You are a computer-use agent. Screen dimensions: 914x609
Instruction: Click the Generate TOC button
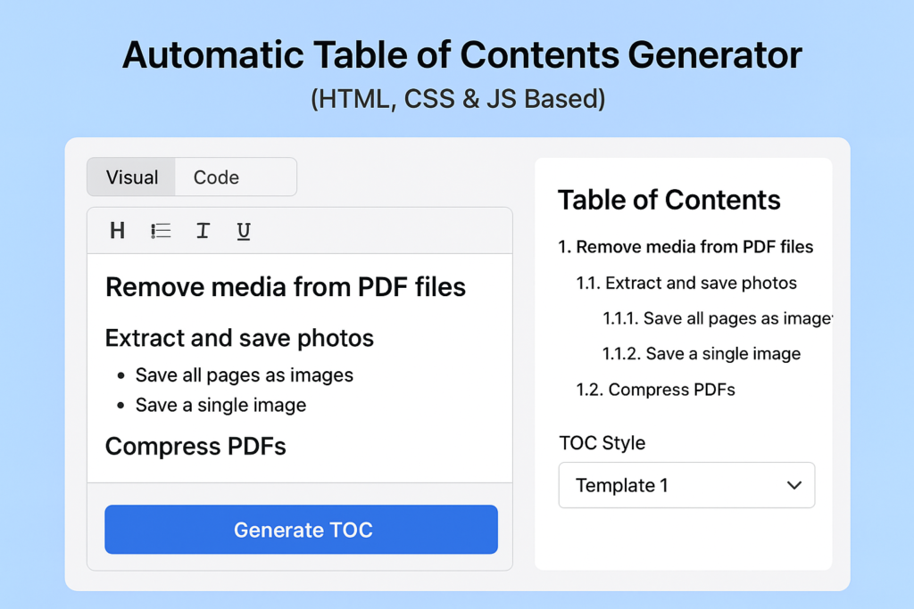pos(301,529)
